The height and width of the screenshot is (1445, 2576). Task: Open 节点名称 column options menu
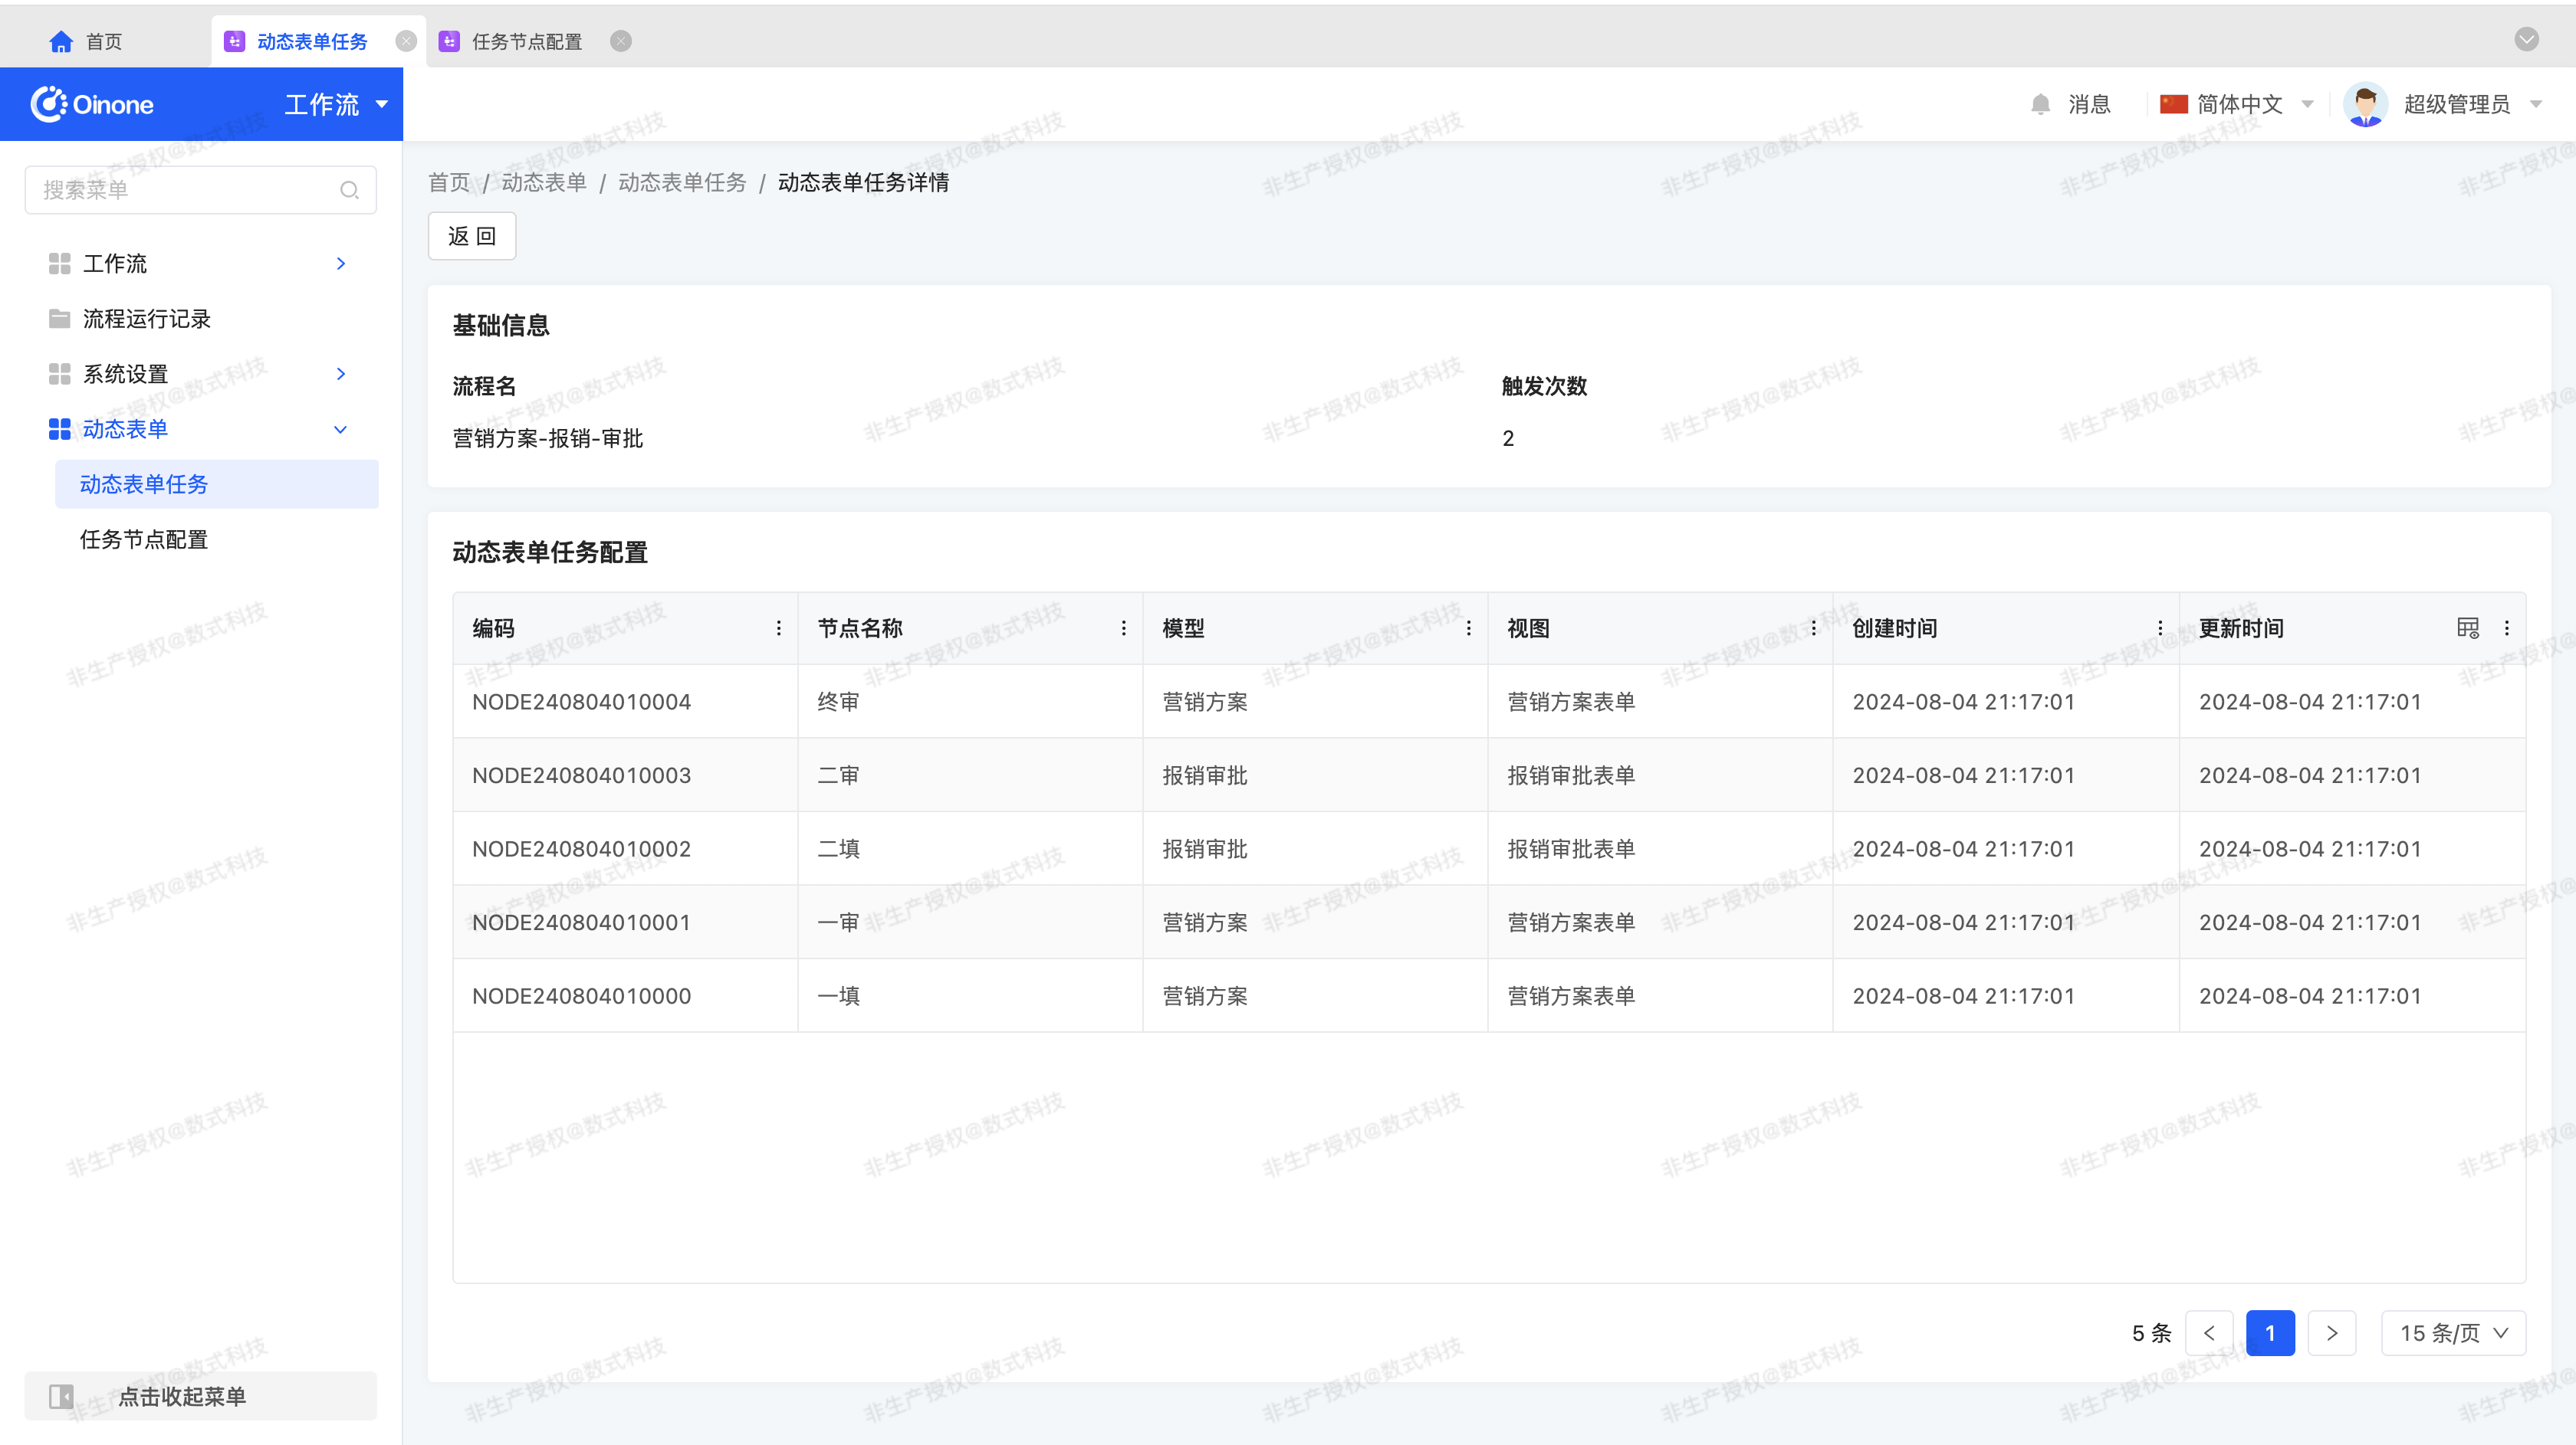click(x=1124, y=627)
